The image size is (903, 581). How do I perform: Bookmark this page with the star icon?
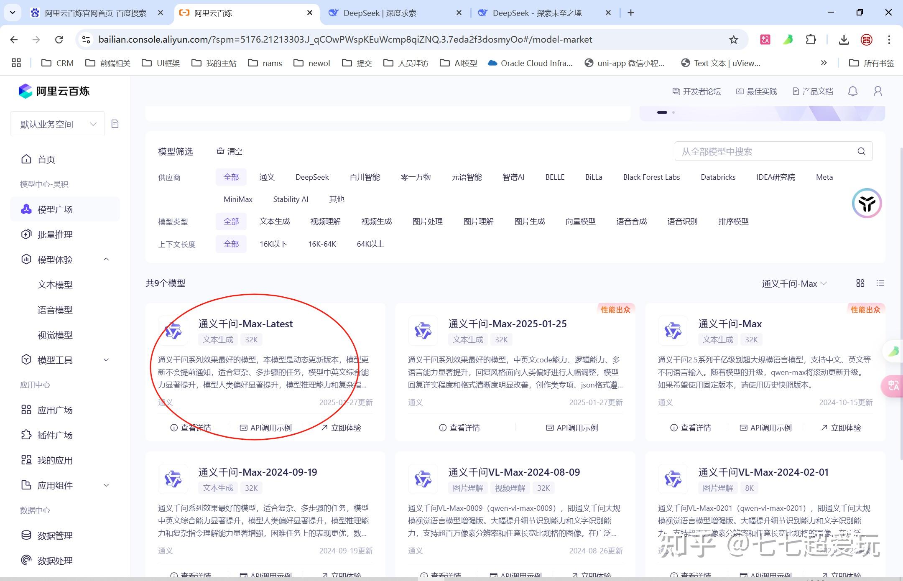click(x=734, y=40)
